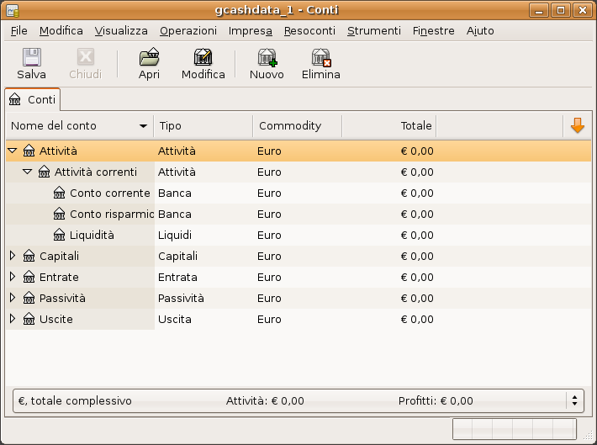Click the Salva floppy disk icon

tap(31, 58)
